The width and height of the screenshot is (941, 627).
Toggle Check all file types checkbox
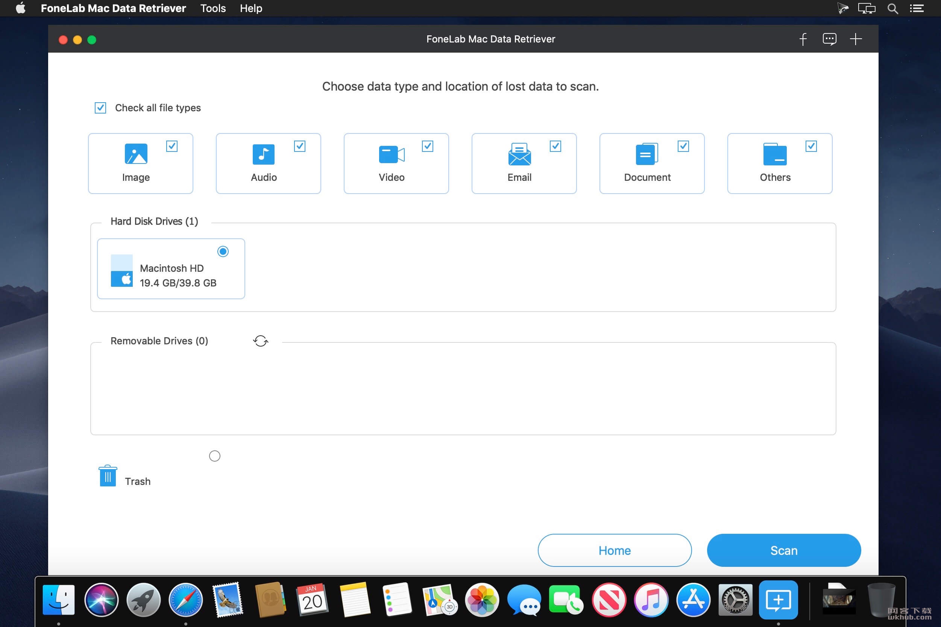point(100,108)
